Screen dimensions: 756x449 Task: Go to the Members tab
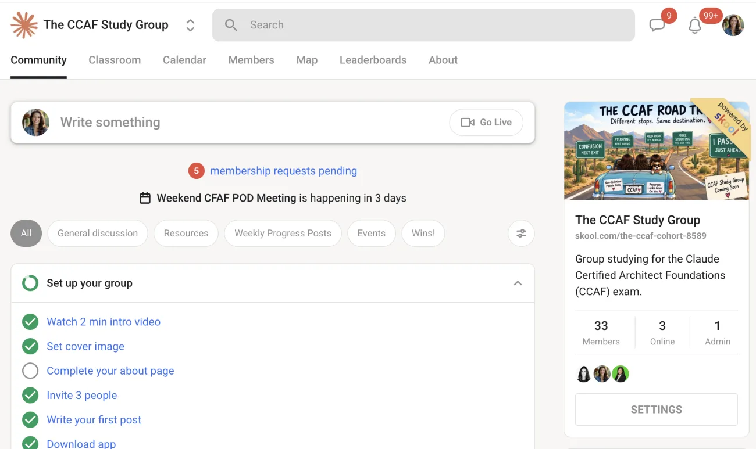[x=251, y=60]
